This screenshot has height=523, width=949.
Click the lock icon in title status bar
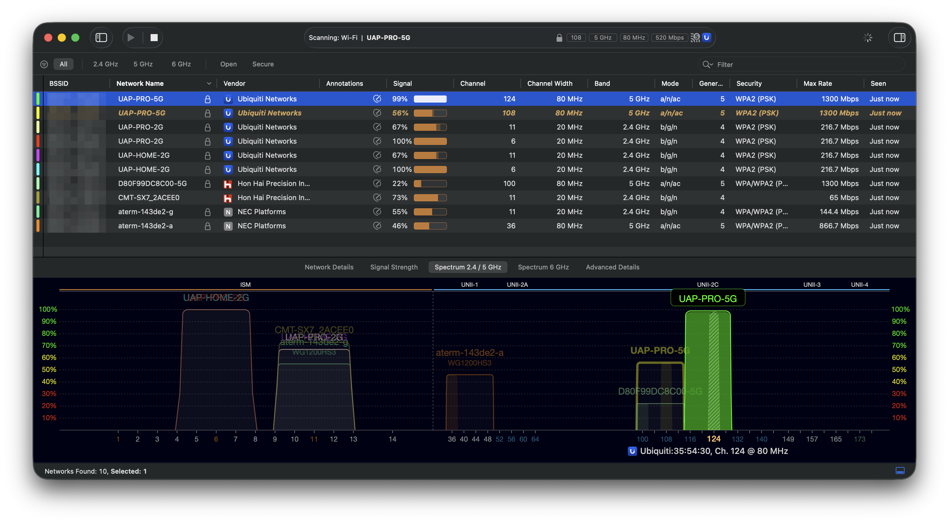pyautogui.click(x=559, y=38)
